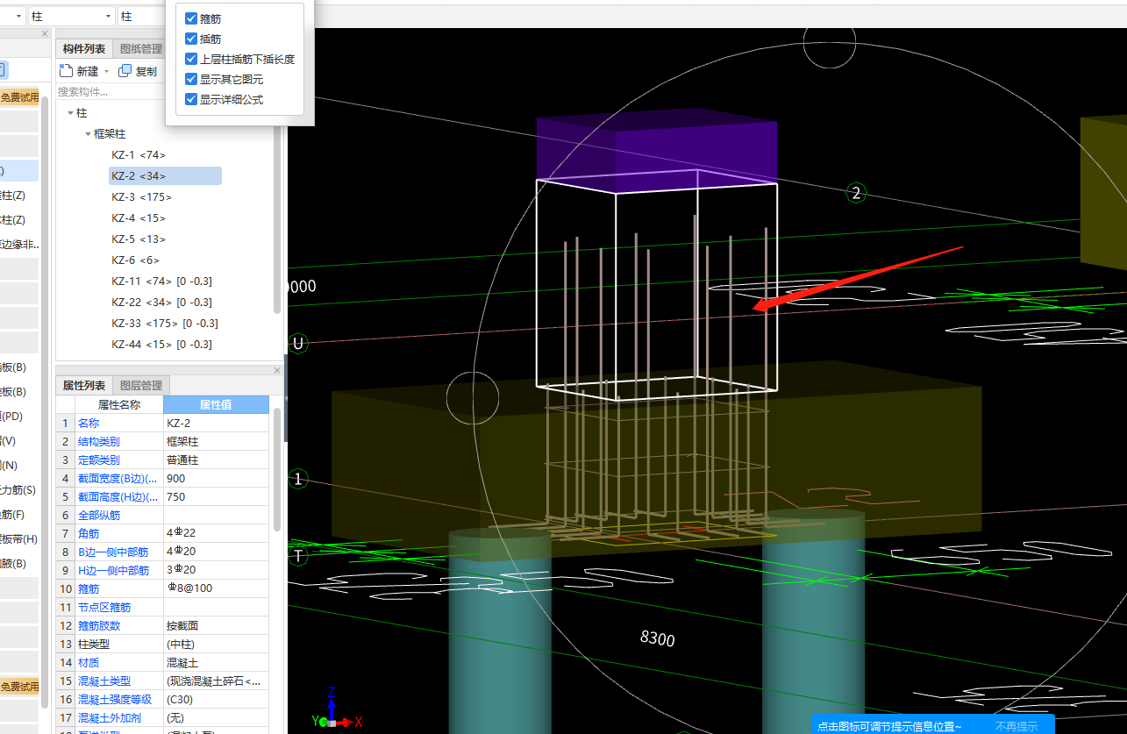Click the 新建 button label
The image size is (1127, 734).
(x=88, y=71)
